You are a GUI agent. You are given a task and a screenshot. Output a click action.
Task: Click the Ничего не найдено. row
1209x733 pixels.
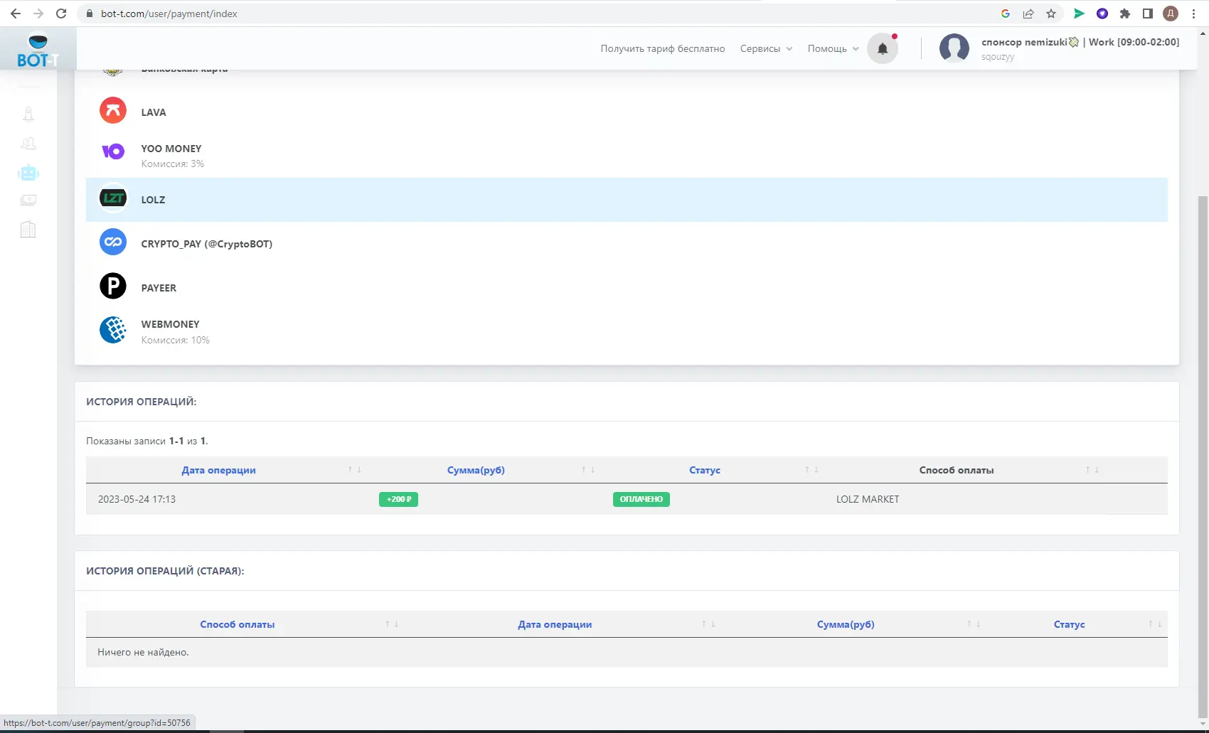[627, 652]
